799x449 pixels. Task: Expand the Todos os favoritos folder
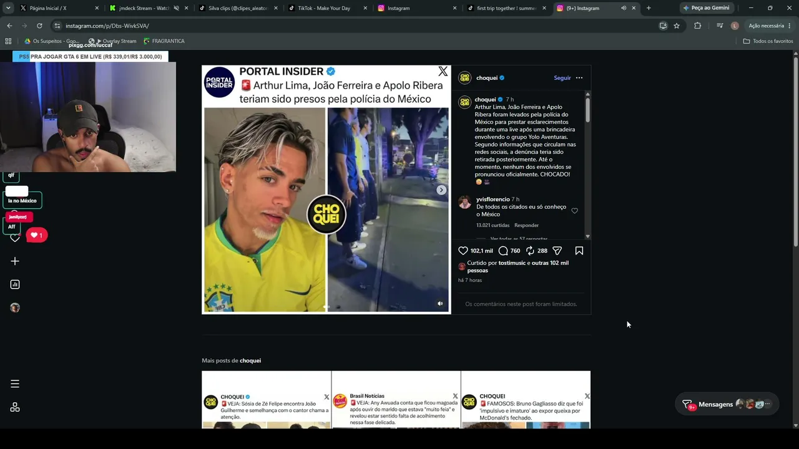(768, 41)
